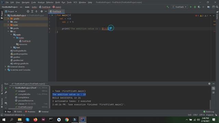Open Run panel settings gear
This screenshot has width=219, height=123.
click(209, 84)
